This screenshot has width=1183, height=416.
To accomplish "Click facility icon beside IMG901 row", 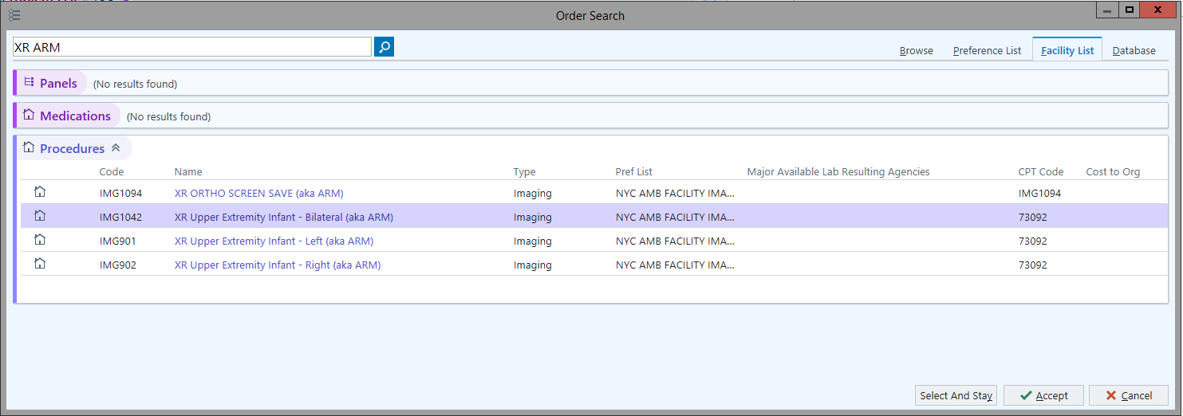I will tap(40, 240).
